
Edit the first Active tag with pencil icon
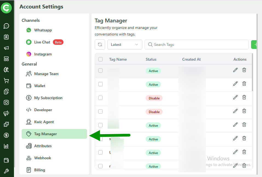click(x=235, y=70)
